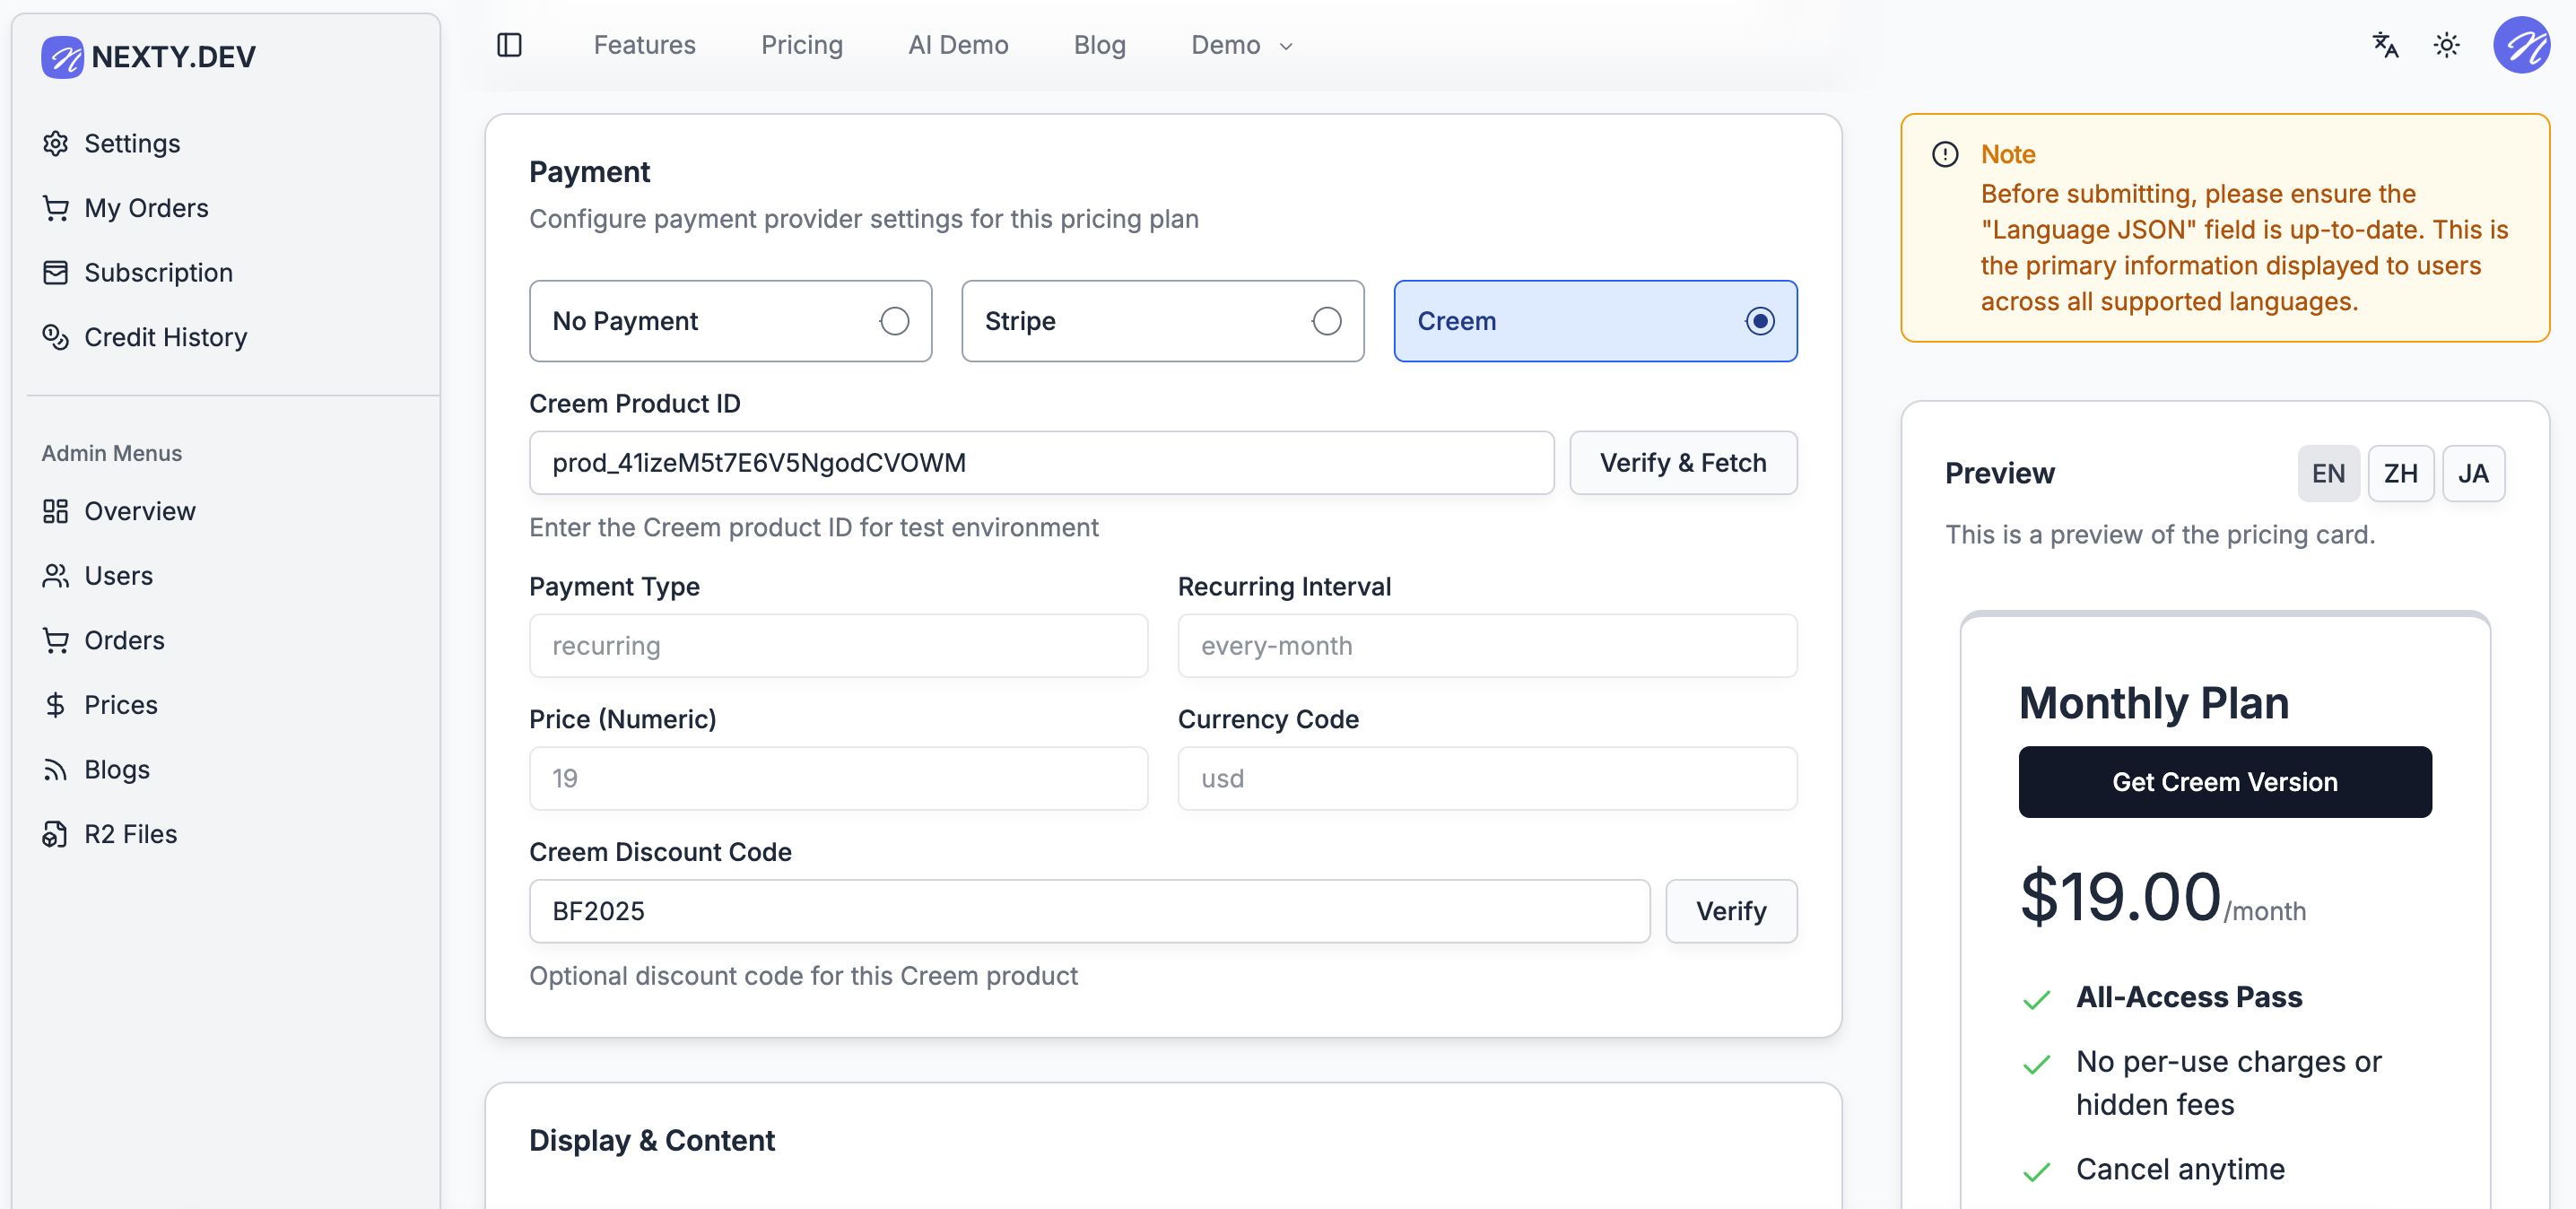The width and height of the screenshot is (2576, 1209).
Task: Switch theme with the sun icon
Action: point(2446,45)
